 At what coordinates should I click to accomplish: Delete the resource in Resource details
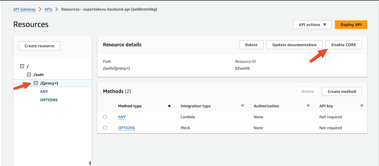coord(251,45)
